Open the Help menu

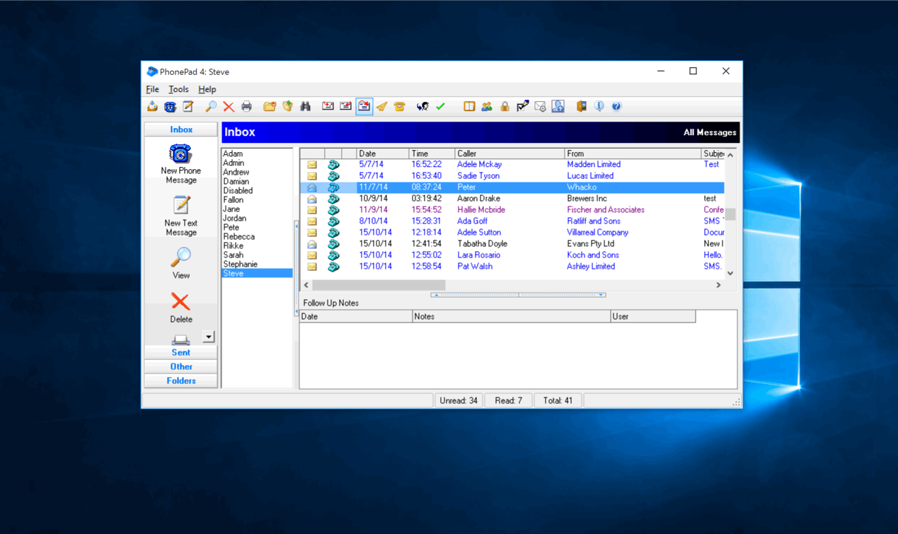207,89
